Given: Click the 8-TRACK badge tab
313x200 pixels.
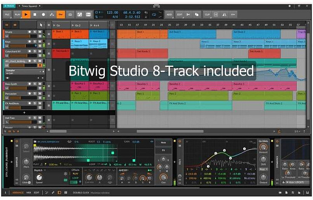Looking at the screenshot, I should pyautogui.click(x=9, y=6).
